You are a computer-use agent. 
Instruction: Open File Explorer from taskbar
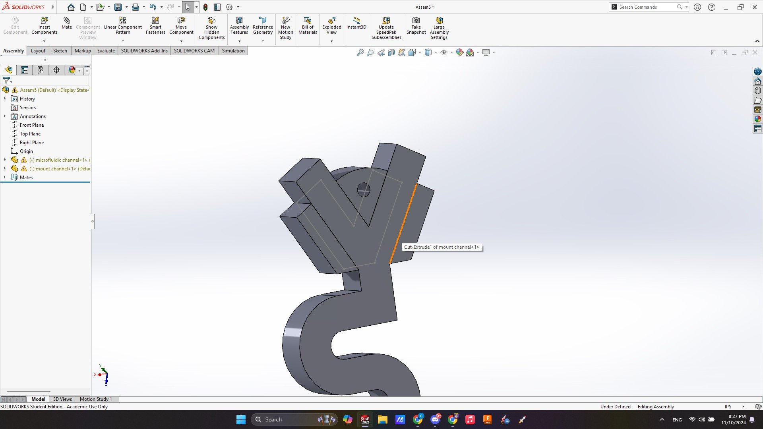[x=382, y=419]
